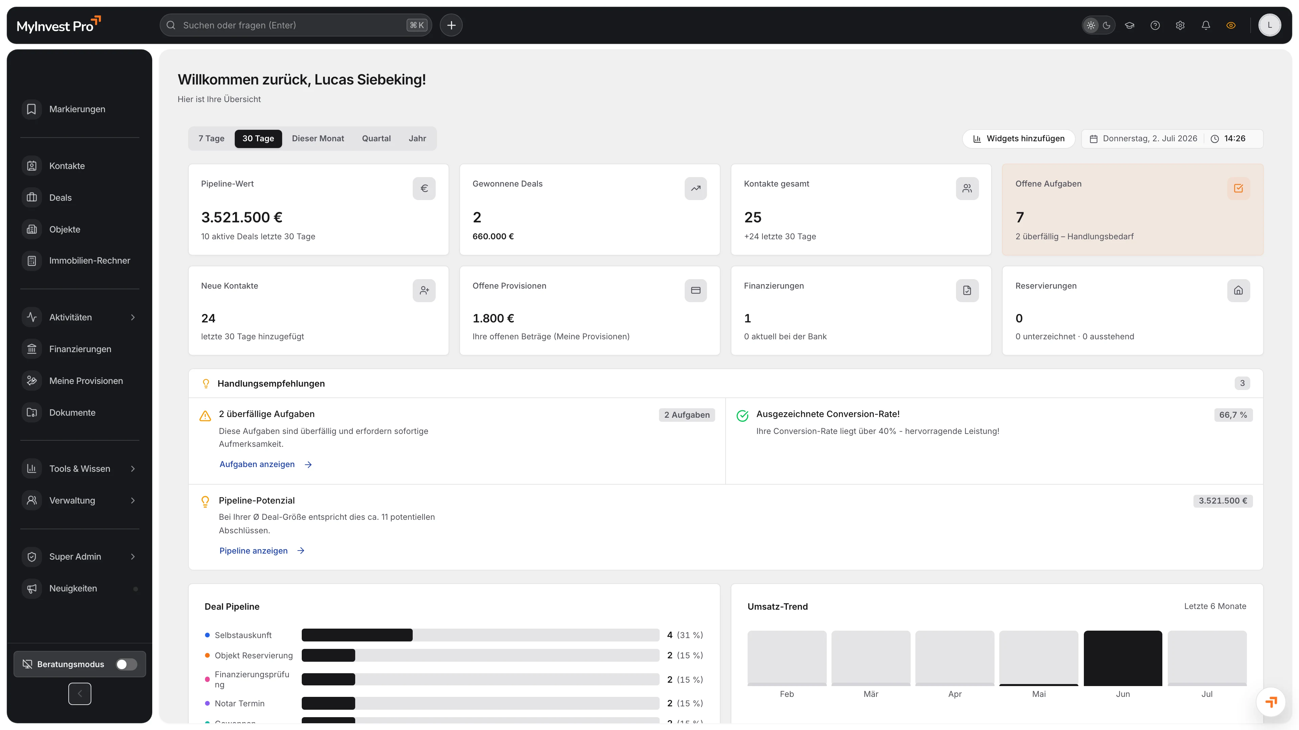
Task: Open the Markierungen bookmark icon
Action: [x=31, y=109]
